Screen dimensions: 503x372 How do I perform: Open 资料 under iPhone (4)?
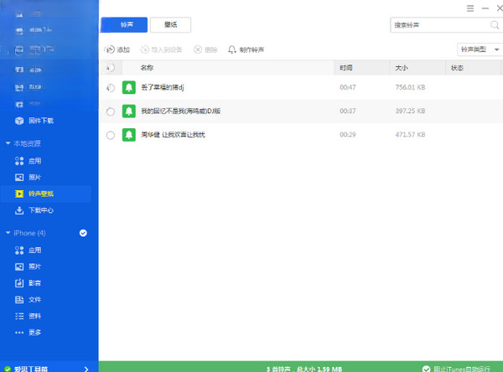(x=29, y=316)
